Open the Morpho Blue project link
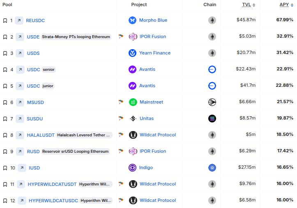Image resolution: width=297 pixels, height=208 pixels. [153, 20]
